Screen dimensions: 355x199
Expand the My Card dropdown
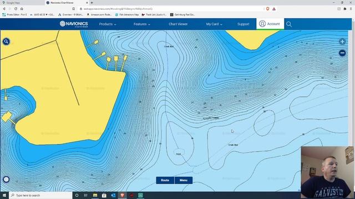214,24
